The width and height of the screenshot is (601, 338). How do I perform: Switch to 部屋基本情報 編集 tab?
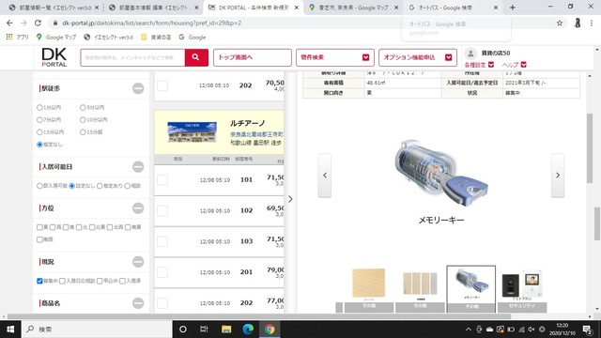coord(153,8)
